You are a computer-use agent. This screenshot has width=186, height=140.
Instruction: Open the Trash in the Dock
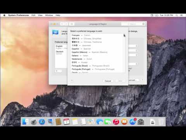click(161, 122)
